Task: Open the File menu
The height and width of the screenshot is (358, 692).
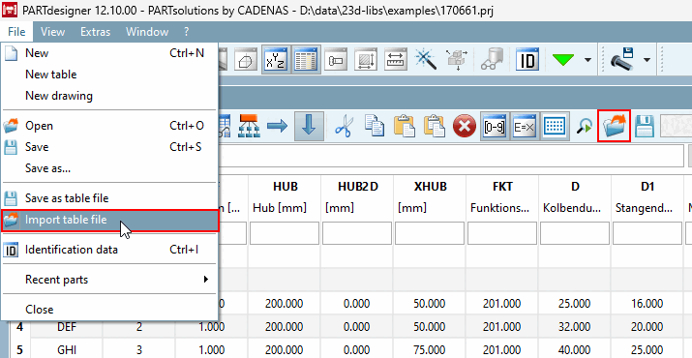Action: point(16,32)
